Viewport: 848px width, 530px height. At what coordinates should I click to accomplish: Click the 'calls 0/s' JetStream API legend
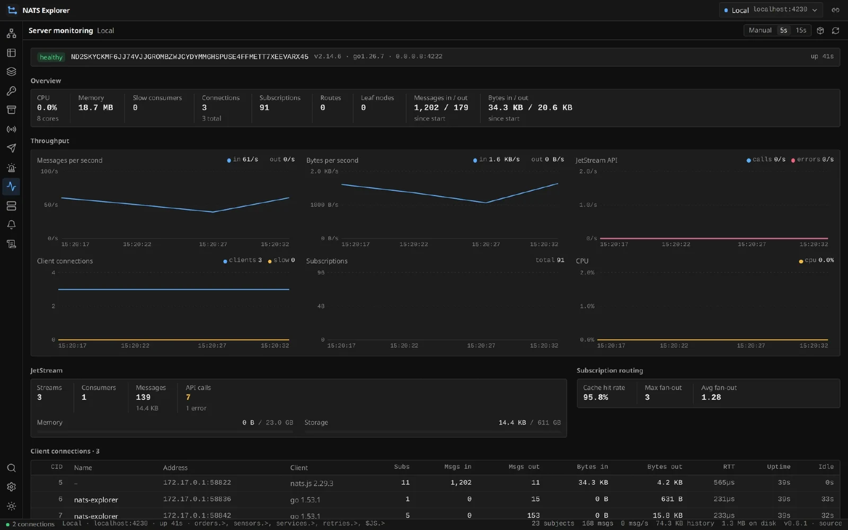[766, 160]
